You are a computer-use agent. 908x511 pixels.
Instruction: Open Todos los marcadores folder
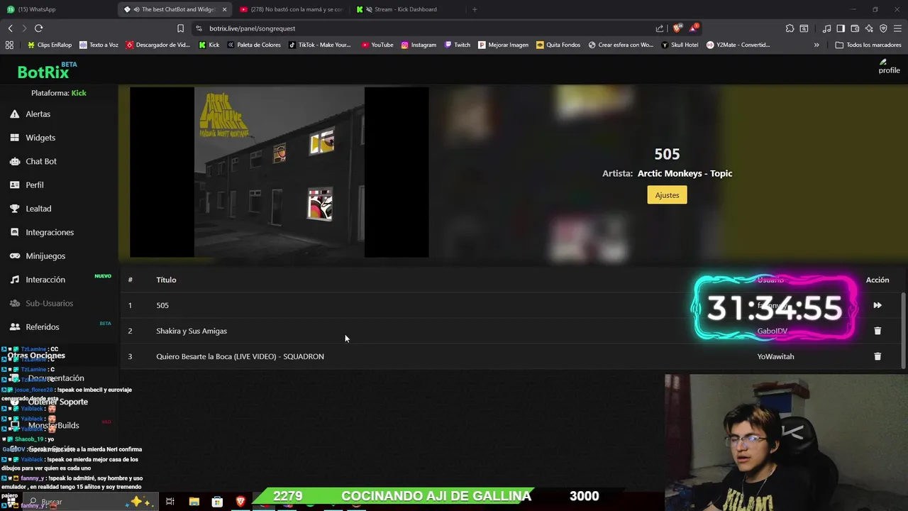868,45
